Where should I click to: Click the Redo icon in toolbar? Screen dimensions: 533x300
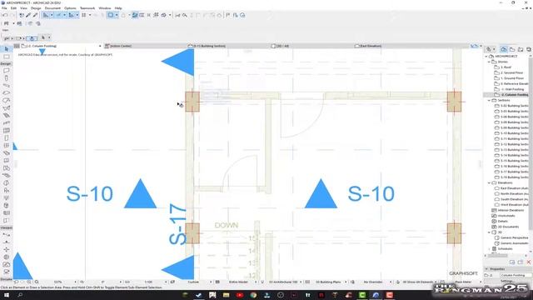[12, 15]
